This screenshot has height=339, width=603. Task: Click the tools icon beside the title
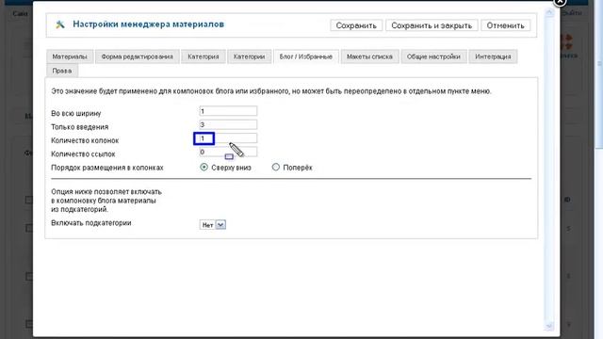[60, 24]
